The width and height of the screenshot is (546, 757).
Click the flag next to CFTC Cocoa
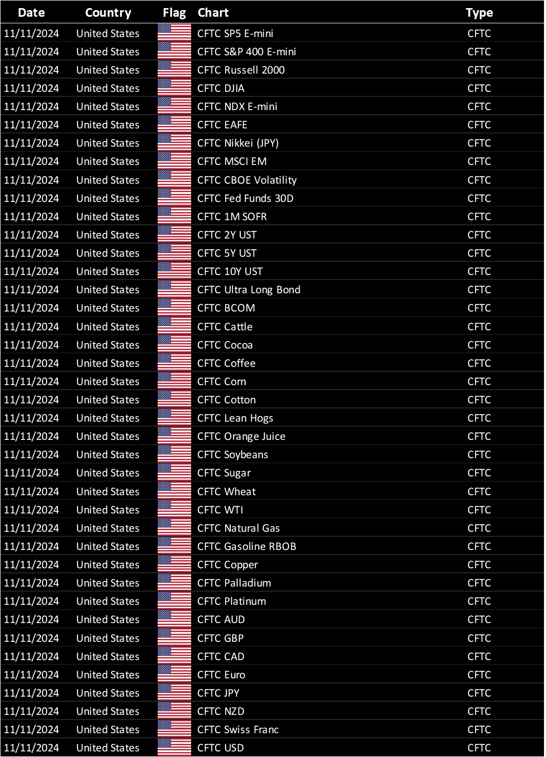pyautogui.click(x=174, y=345)
